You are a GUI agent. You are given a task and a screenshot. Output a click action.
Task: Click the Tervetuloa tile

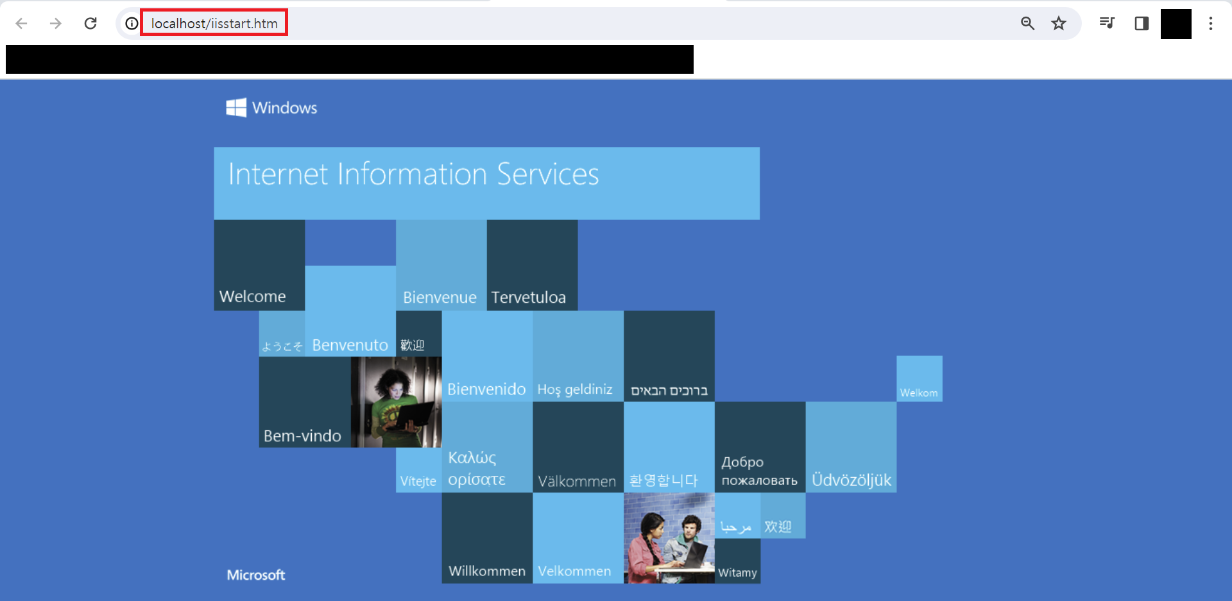coord(532,266)
